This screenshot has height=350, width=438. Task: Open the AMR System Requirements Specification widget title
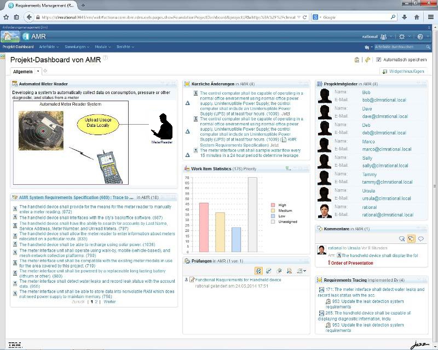pos(76,197)
